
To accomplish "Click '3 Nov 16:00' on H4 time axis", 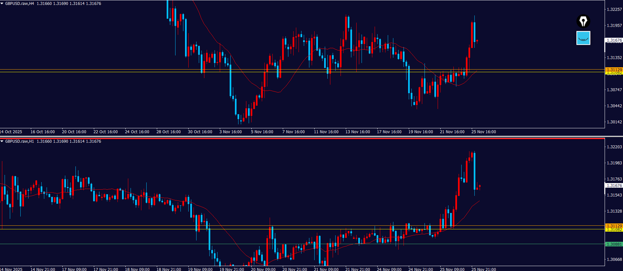I will [x=230, y=132].
